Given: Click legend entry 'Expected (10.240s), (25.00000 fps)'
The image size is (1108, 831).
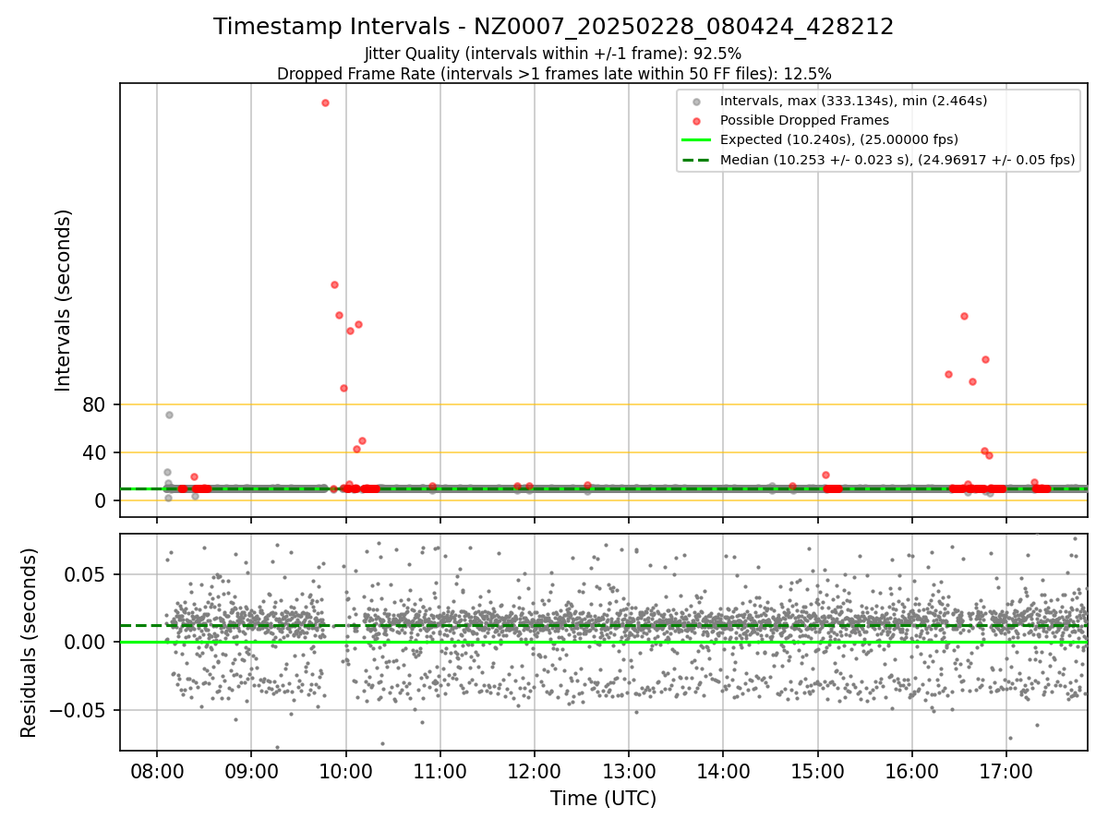Looking at the screenshot, I should click(839, 140).
